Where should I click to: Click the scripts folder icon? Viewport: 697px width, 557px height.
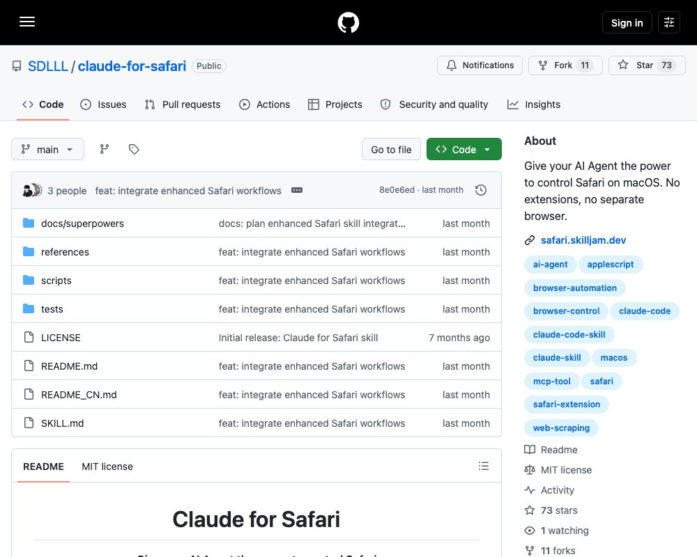[x=29, y=281]
